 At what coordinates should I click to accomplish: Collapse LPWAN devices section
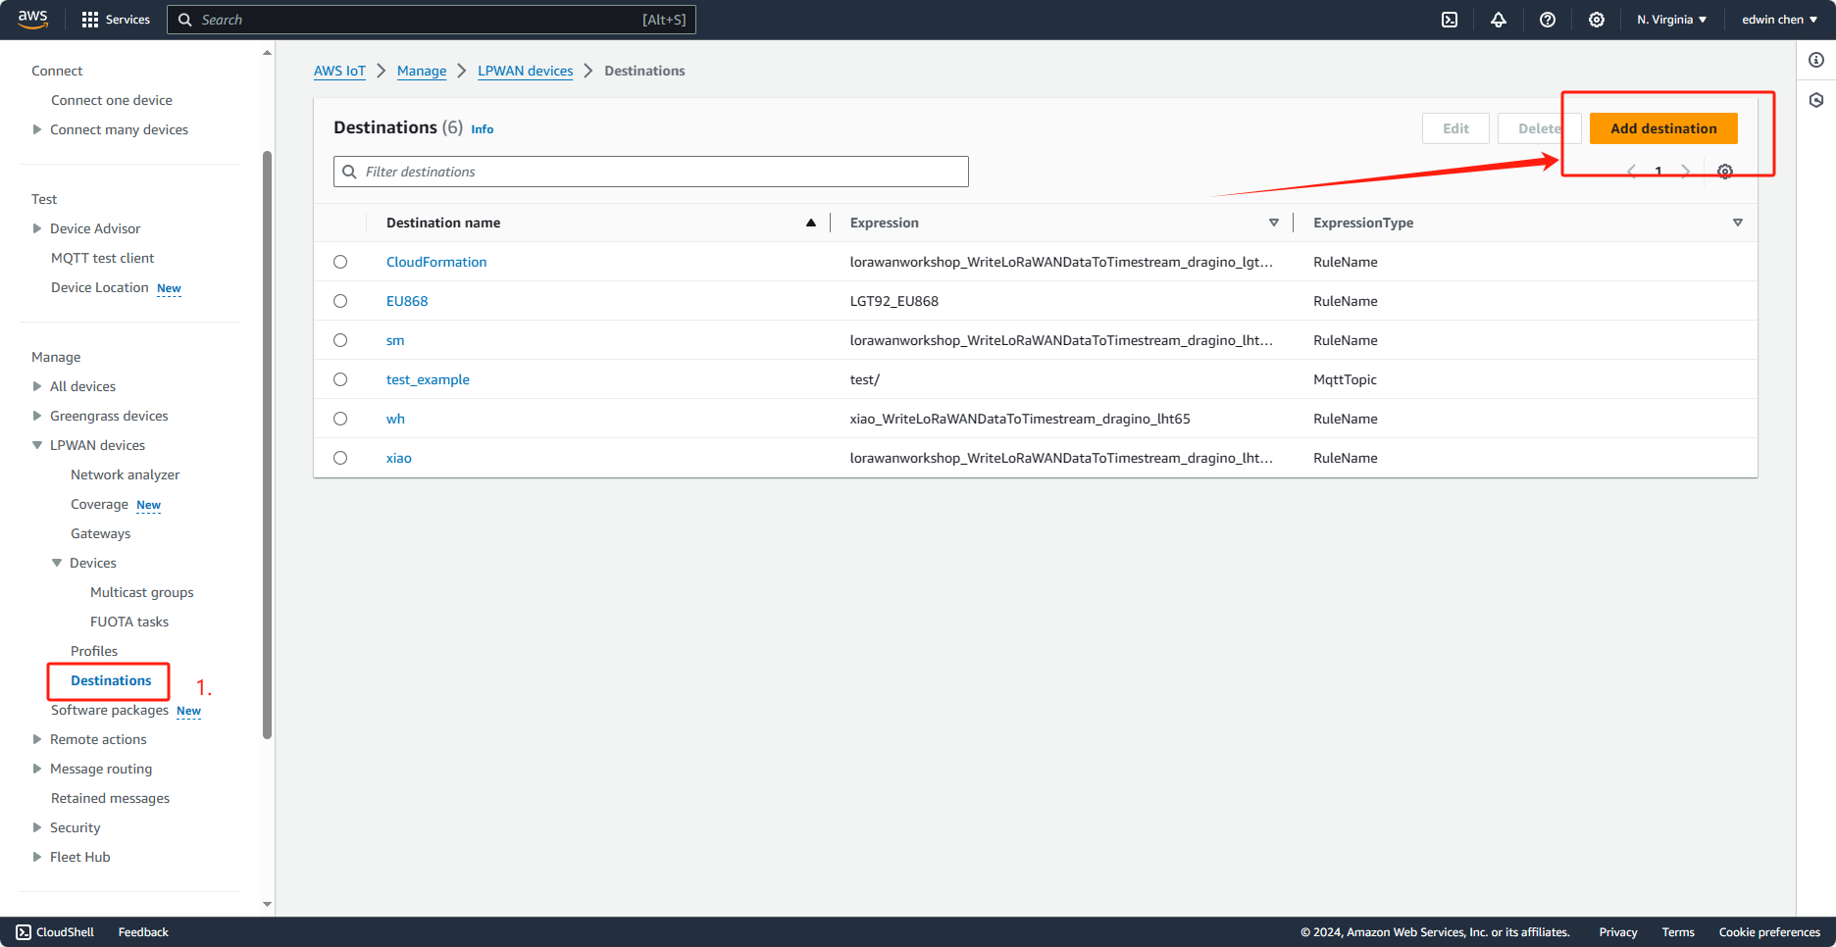click(37, 445)
